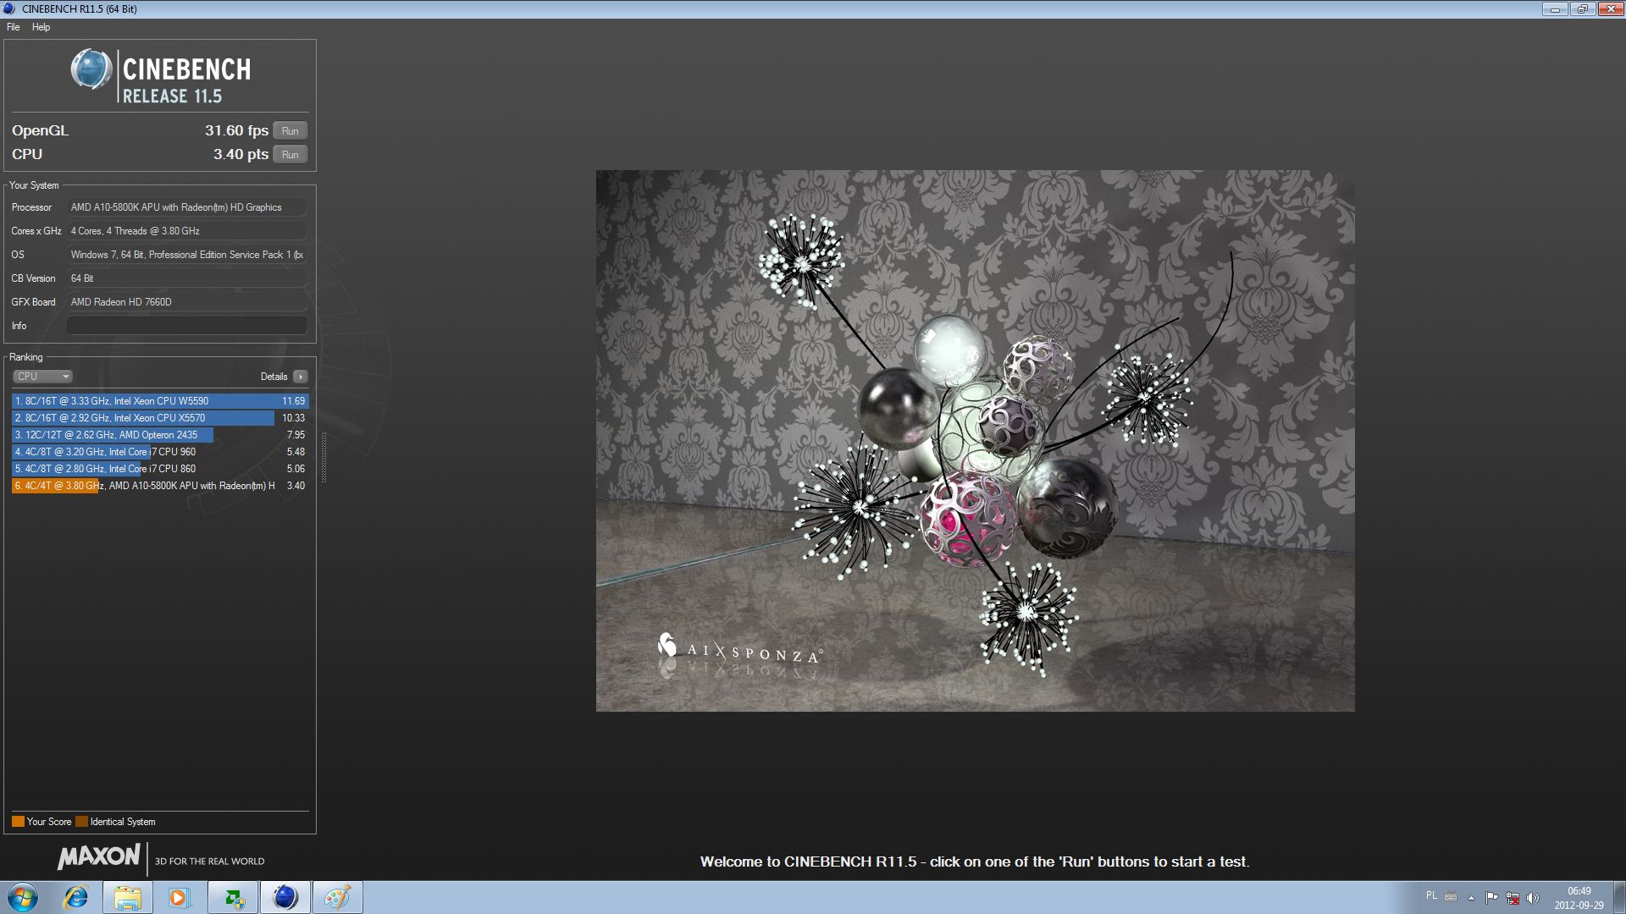This screenshot has width=1626, height=914.
Task: Open the CPU ranking dropdown
Action: 42,377
